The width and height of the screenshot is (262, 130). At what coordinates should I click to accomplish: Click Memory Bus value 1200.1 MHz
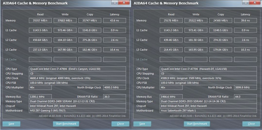tap(40, 97)
